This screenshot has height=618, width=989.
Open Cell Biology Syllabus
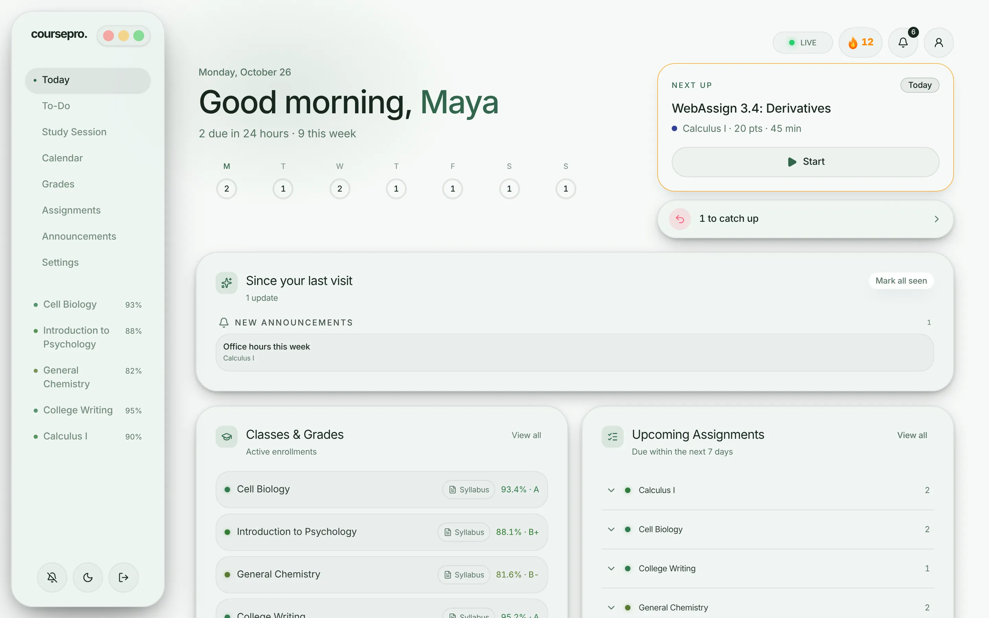coord(469,489)
